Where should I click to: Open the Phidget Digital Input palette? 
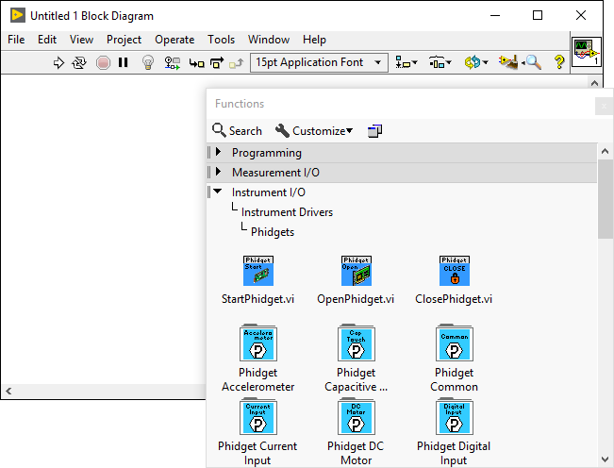pyautogui.click(x=455, y=417)
